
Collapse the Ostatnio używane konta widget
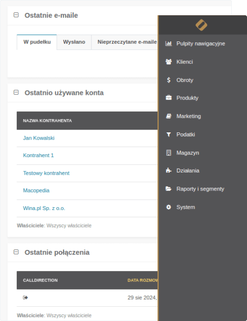pos(16,92)
